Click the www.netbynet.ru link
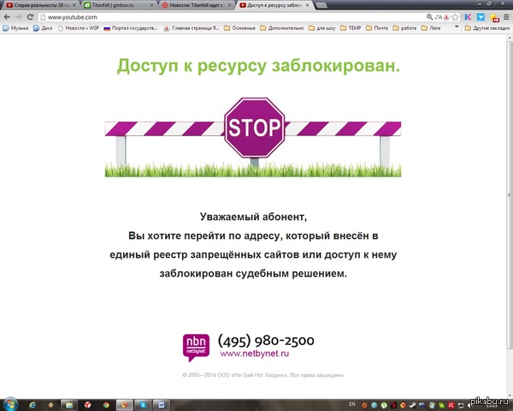Image resolution: width=513 pixels, height=411 pixels. (x=255, y=354)
